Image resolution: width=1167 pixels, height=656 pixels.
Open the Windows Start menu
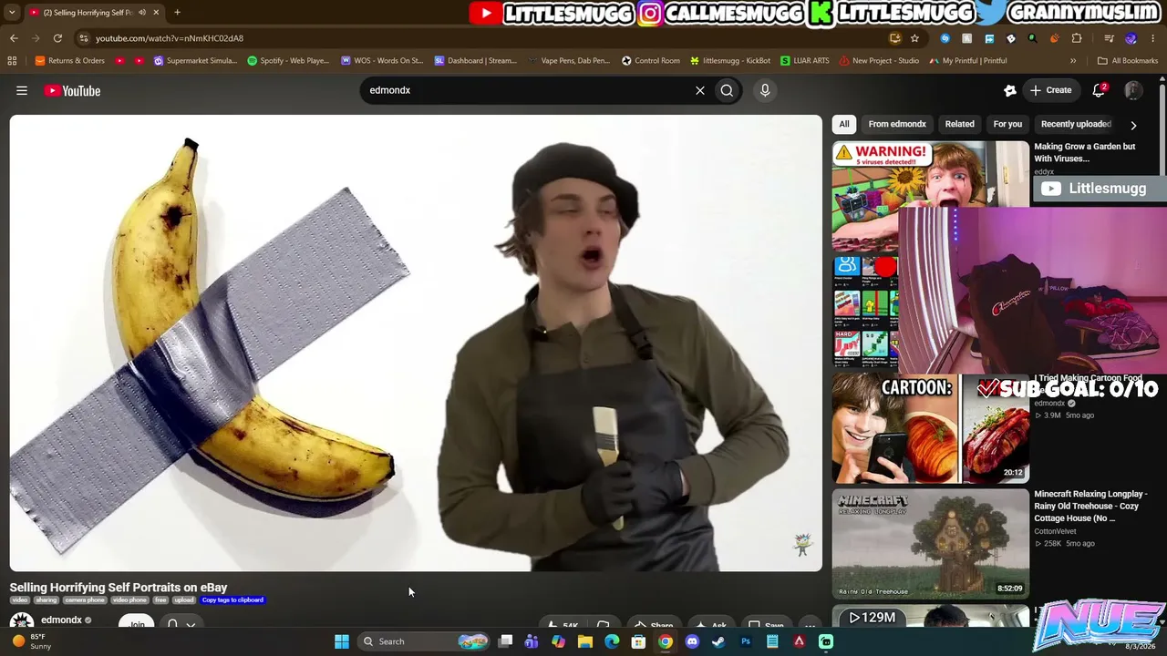[x=342, y=641]
